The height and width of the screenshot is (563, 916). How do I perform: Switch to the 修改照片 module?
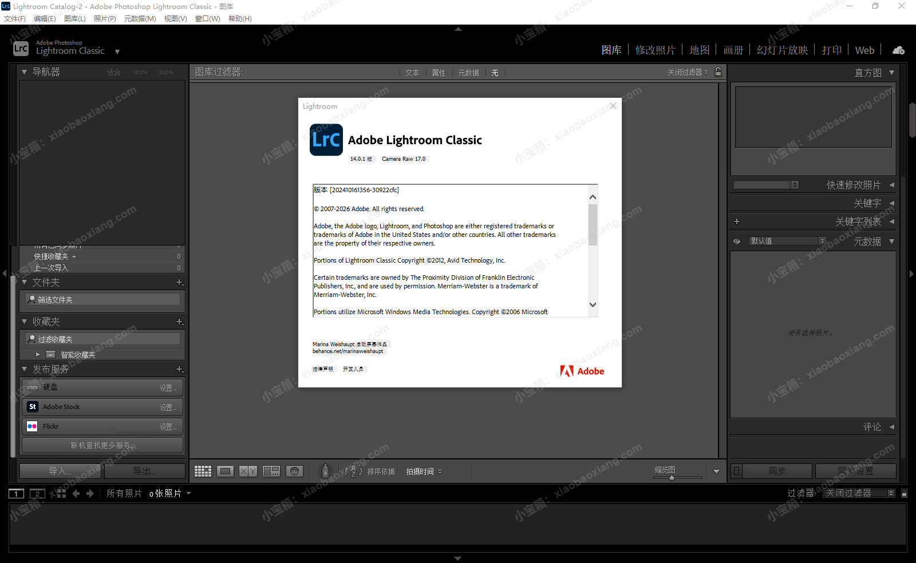point(655,50)
